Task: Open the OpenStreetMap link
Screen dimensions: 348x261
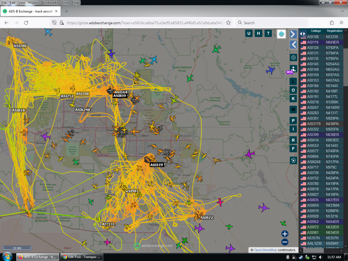Action: pyautogui.click(x=265, y=250)
